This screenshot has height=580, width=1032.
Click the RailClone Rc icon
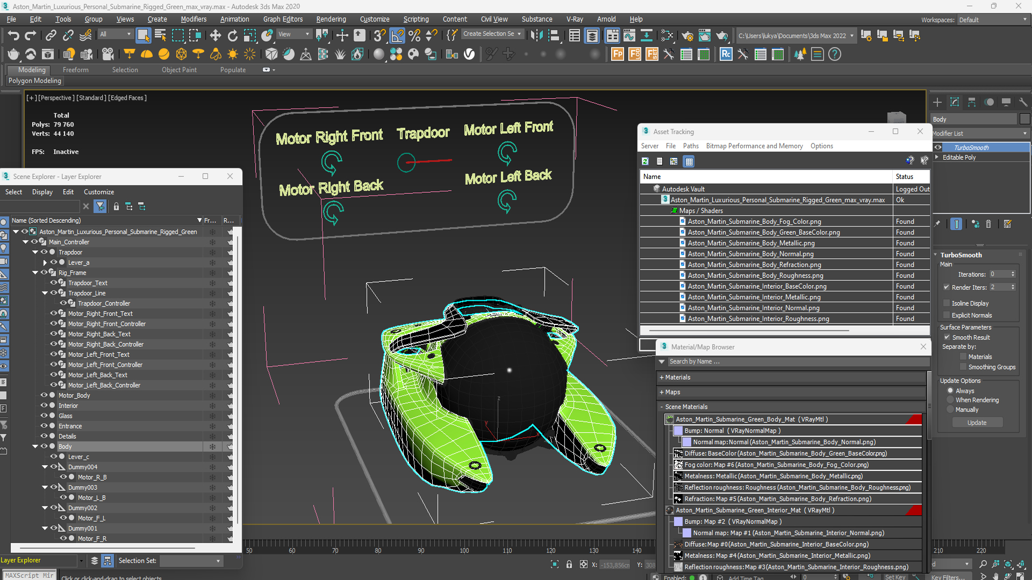(x=726, y=54)
